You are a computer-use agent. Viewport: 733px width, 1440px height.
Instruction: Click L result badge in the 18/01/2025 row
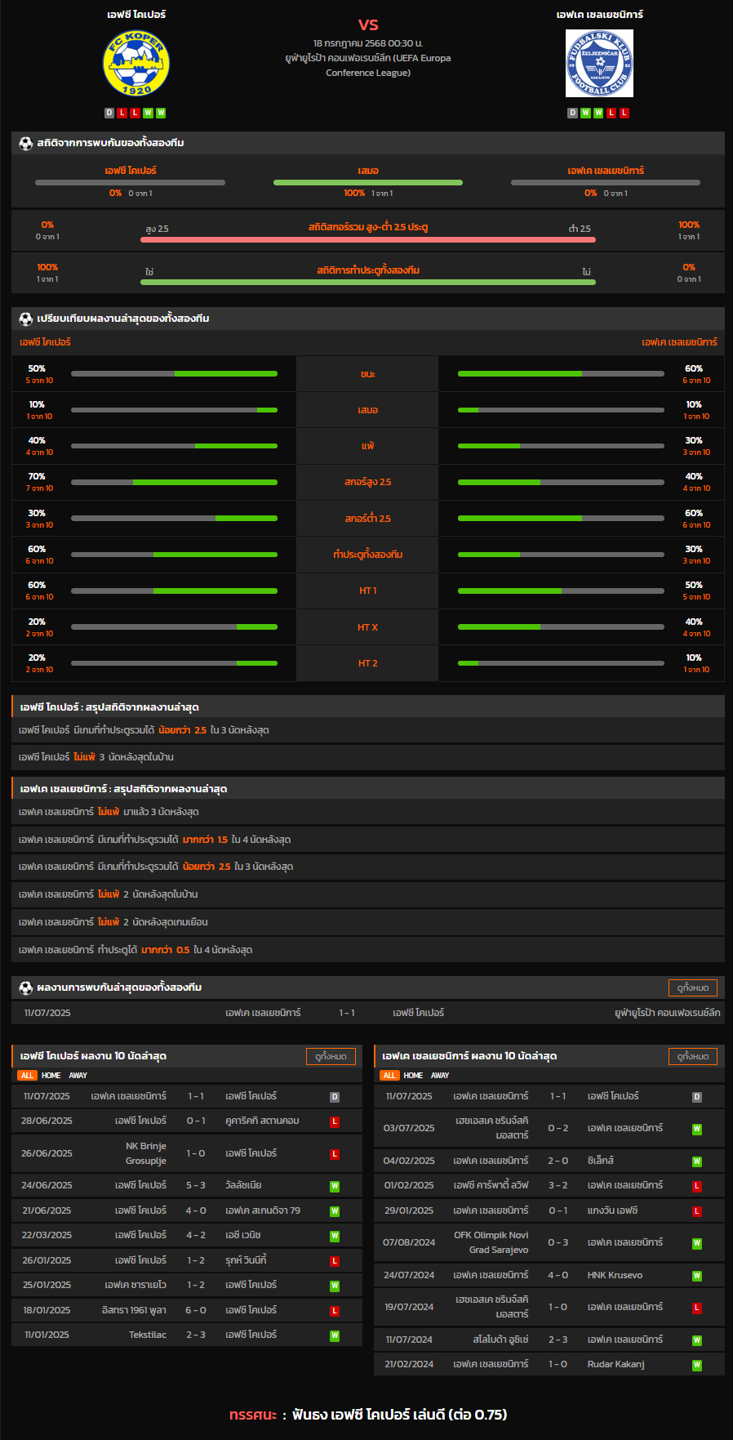point(335,1311)
